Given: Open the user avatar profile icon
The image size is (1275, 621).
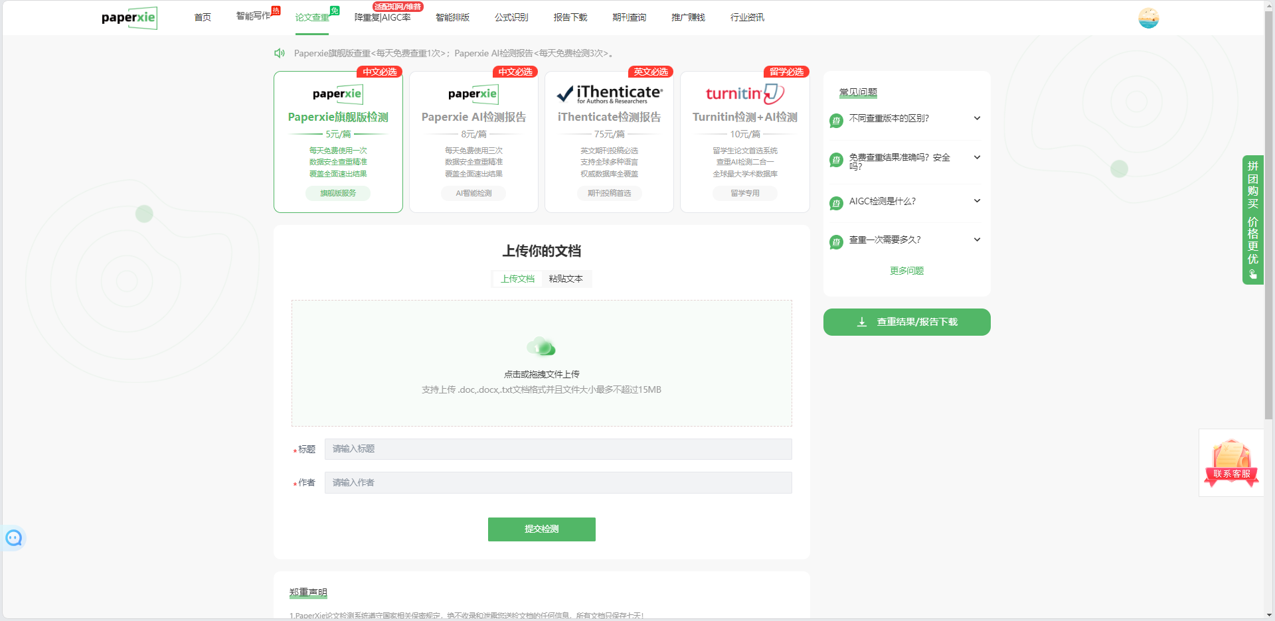Looking at the screenshot, I should (1148, 18).
